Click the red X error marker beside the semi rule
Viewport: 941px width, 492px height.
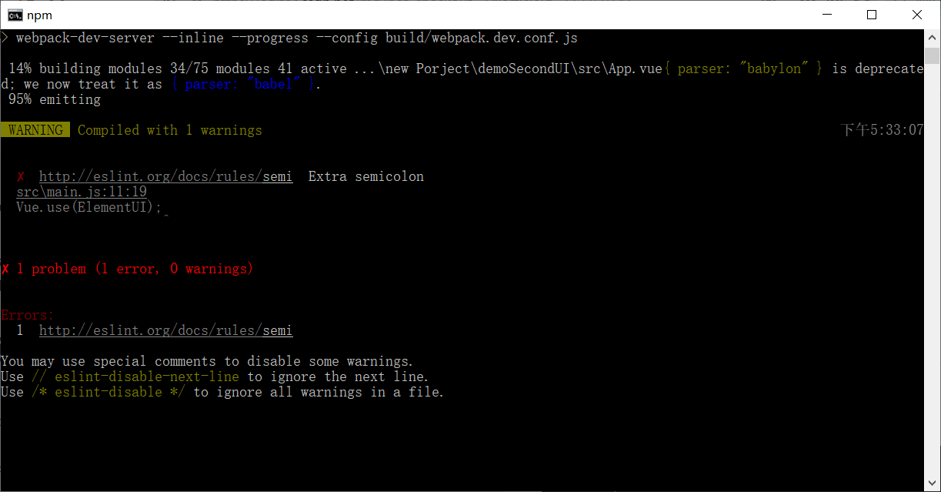(21, 176)
